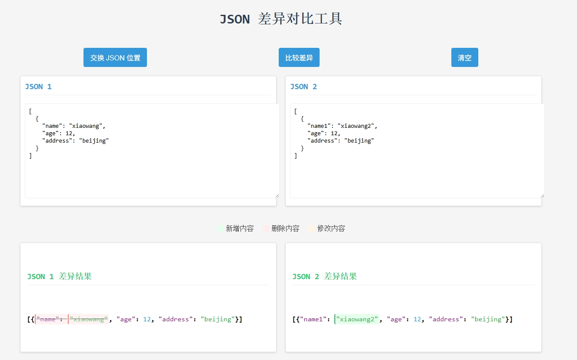Click the highlighted "xiaowang2" value in result

[x=357, y=319]
